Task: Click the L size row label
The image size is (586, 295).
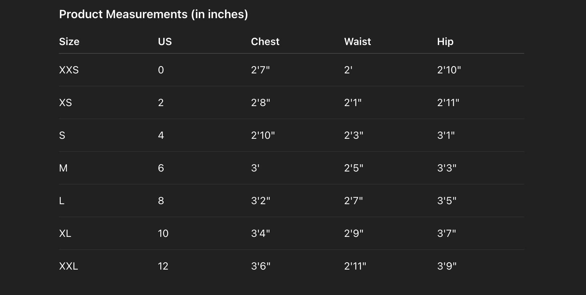Action: pos(62,201)
